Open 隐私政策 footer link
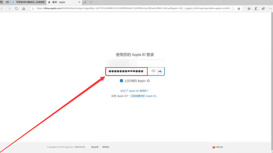The image size is (273, 153). (x=95, y=147)
